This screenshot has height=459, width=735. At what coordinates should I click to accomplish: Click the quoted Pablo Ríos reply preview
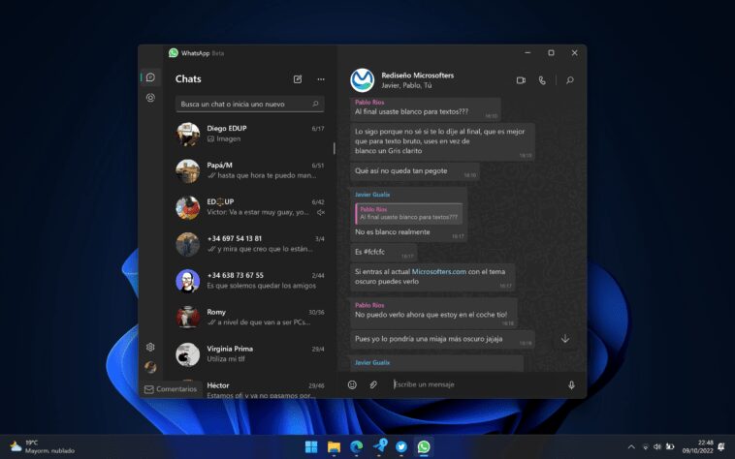pyautogui.click(x=409, y=213)
